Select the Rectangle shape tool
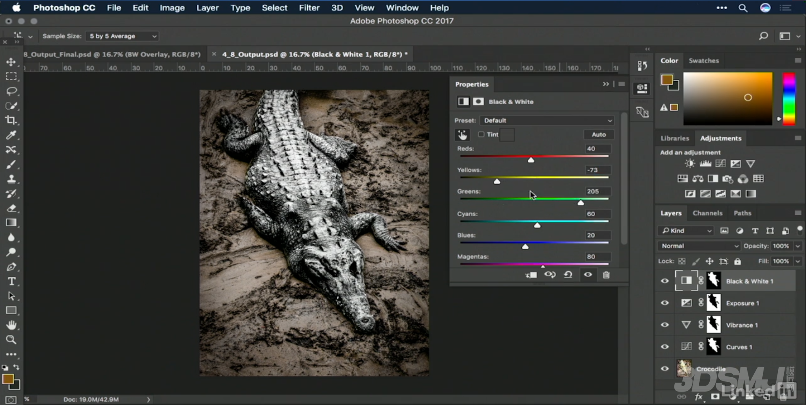 (11, 310)
